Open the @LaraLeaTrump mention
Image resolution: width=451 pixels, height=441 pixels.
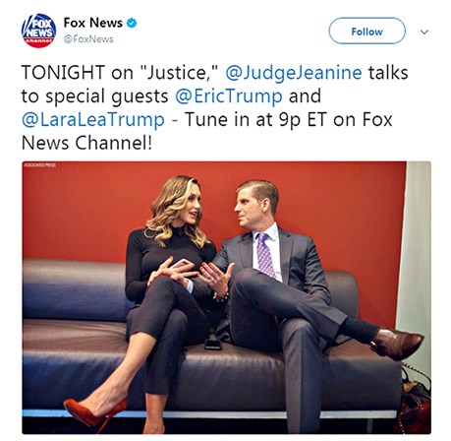pos(93,119)
